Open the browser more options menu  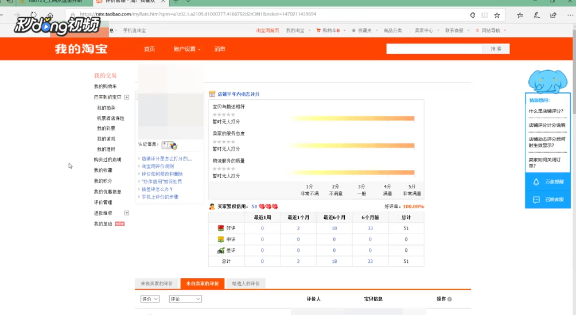[x=570, y=15]
